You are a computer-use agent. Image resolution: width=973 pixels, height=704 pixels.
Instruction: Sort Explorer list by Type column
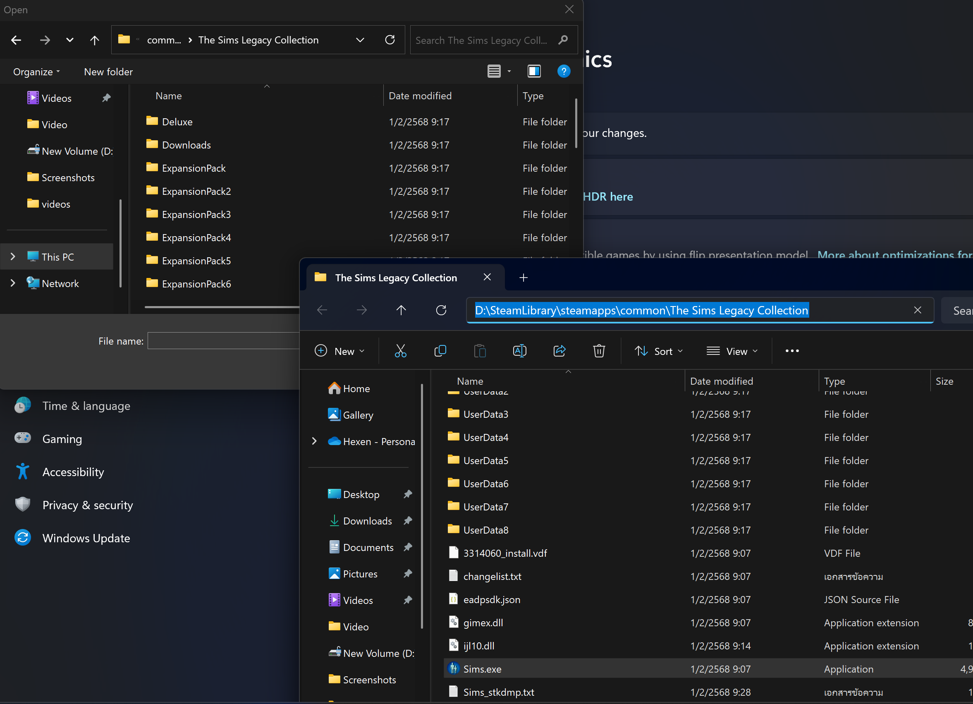click(x=834, y=381)
